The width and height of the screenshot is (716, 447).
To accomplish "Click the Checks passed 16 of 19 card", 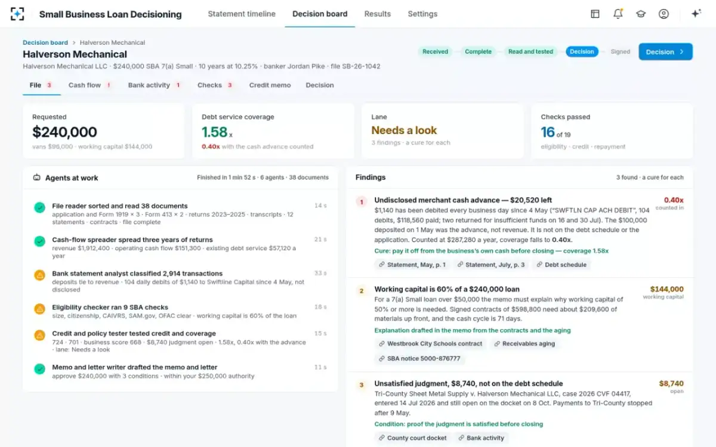I will click(612, 131).
